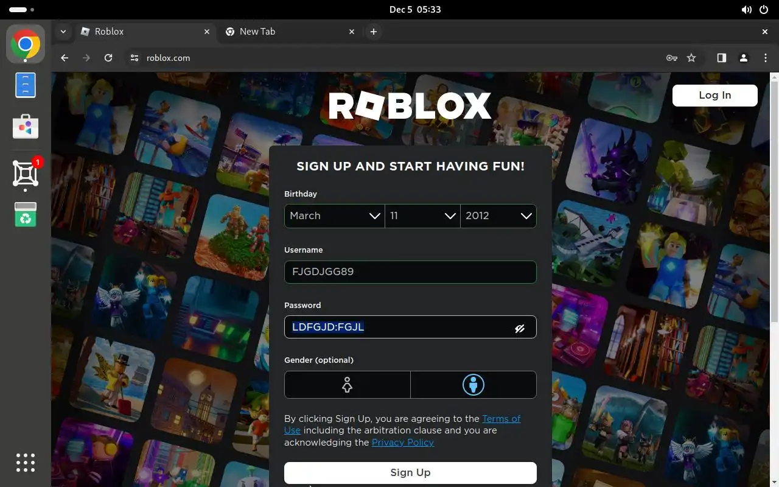Bookmark this page with the star
779x487 pixels.
click(691, 58)
